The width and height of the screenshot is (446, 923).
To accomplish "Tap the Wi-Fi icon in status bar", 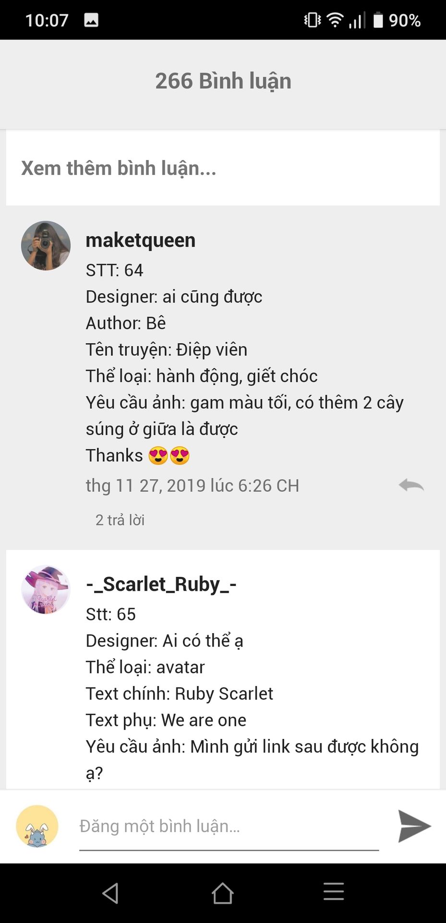I will pyautogui.click(x=335, y=20).
